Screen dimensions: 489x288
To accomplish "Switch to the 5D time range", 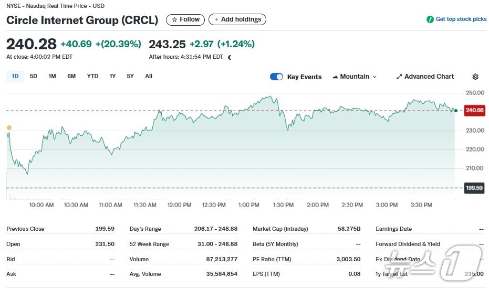I will [x=34, y=76].
